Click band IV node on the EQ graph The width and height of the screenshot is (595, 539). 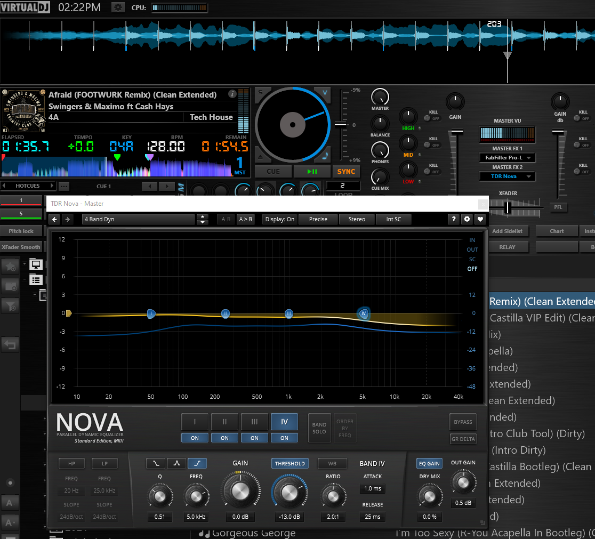[x=364, y=313]
